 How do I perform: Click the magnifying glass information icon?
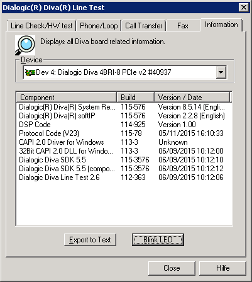coord(25,45)
